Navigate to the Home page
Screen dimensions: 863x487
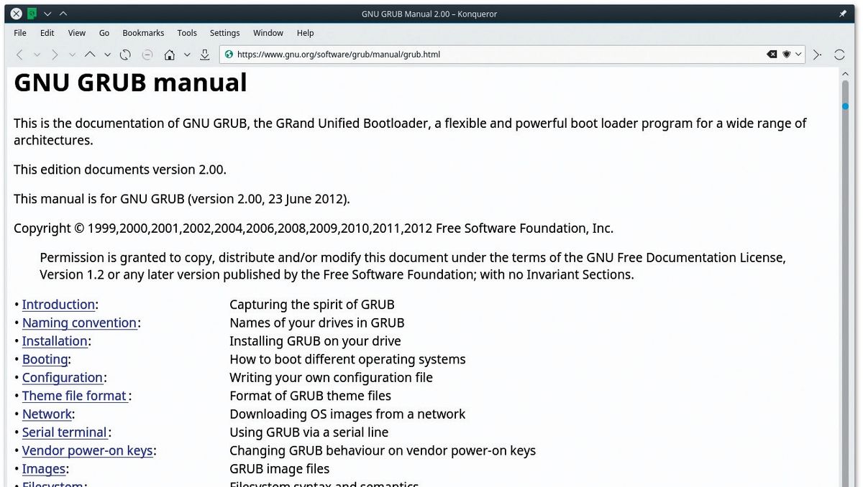point(168,54)
